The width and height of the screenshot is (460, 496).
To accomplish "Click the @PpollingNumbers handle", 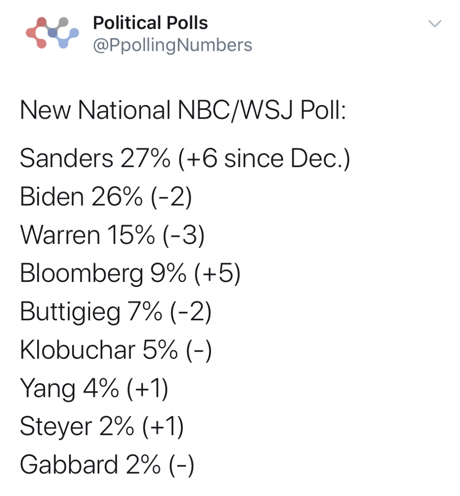I will (172, 45).
